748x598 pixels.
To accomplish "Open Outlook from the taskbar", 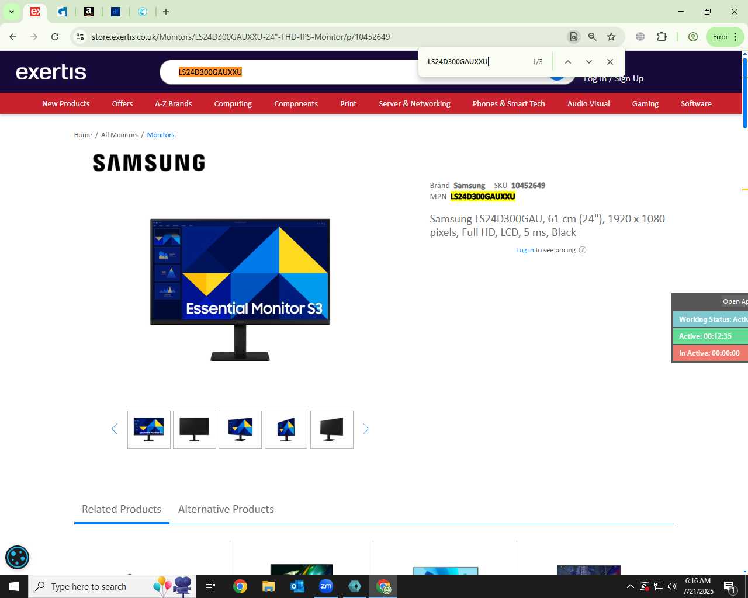I will pyautogui.click(x=297, y=586).
